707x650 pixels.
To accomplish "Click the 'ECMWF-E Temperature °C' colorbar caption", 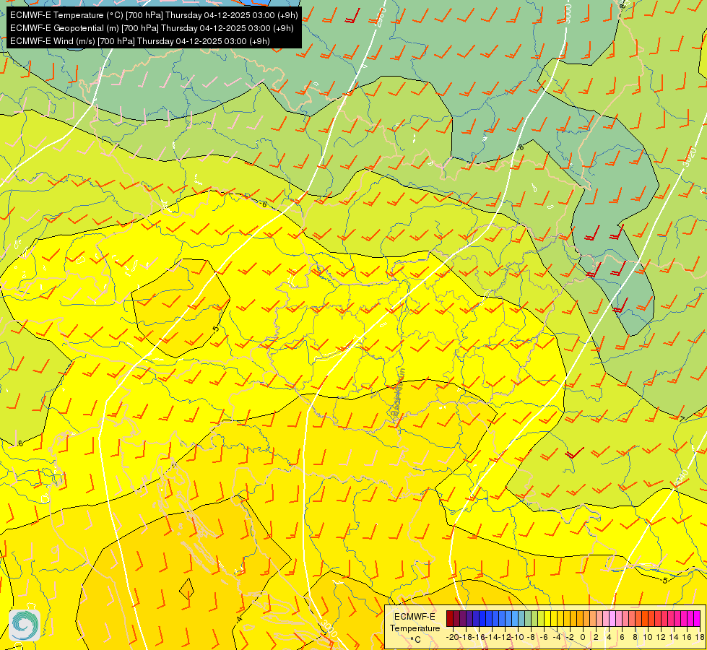I will [415, 628].
